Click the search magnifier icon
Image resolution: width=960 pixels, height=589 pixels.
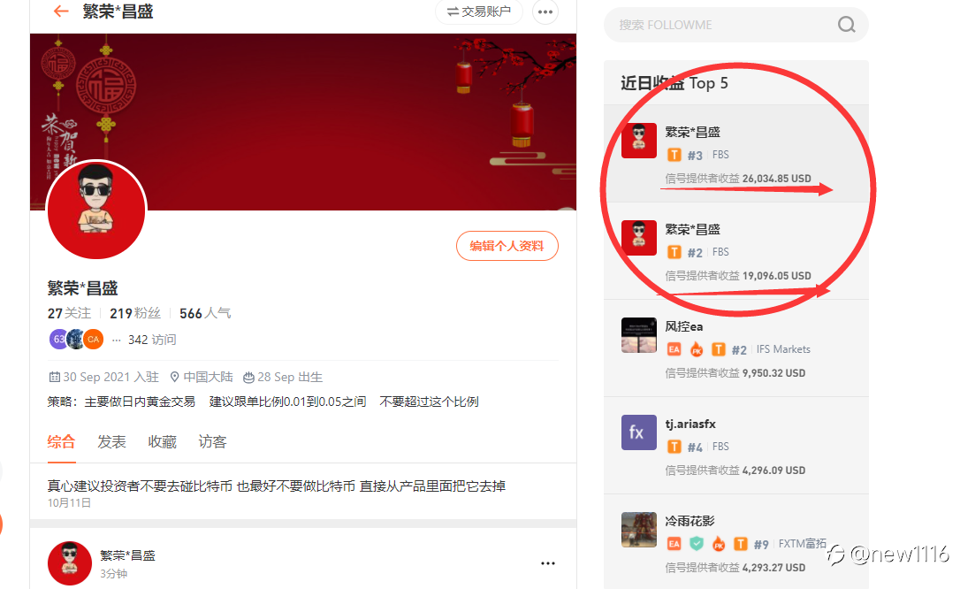[846, 25]
